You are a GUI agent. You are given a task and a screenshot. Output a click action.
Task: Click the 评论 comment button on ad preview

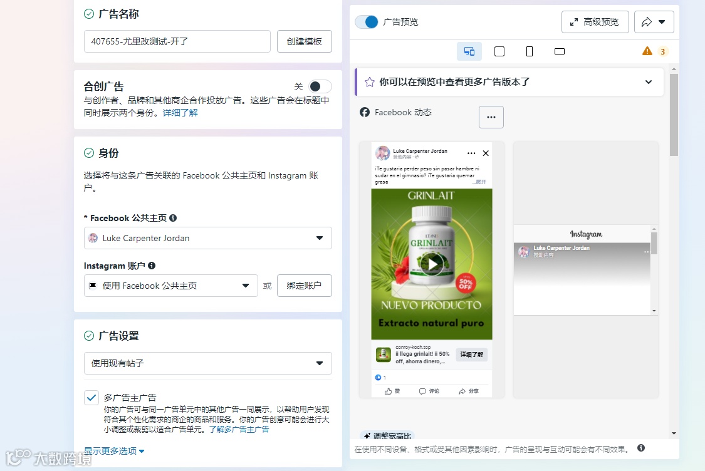click(x=429, y=391)
